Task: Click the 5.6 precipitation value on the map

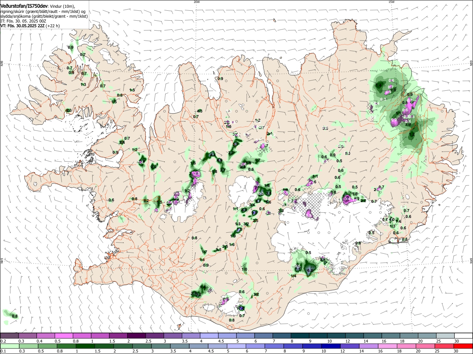Action: point(268,202)
